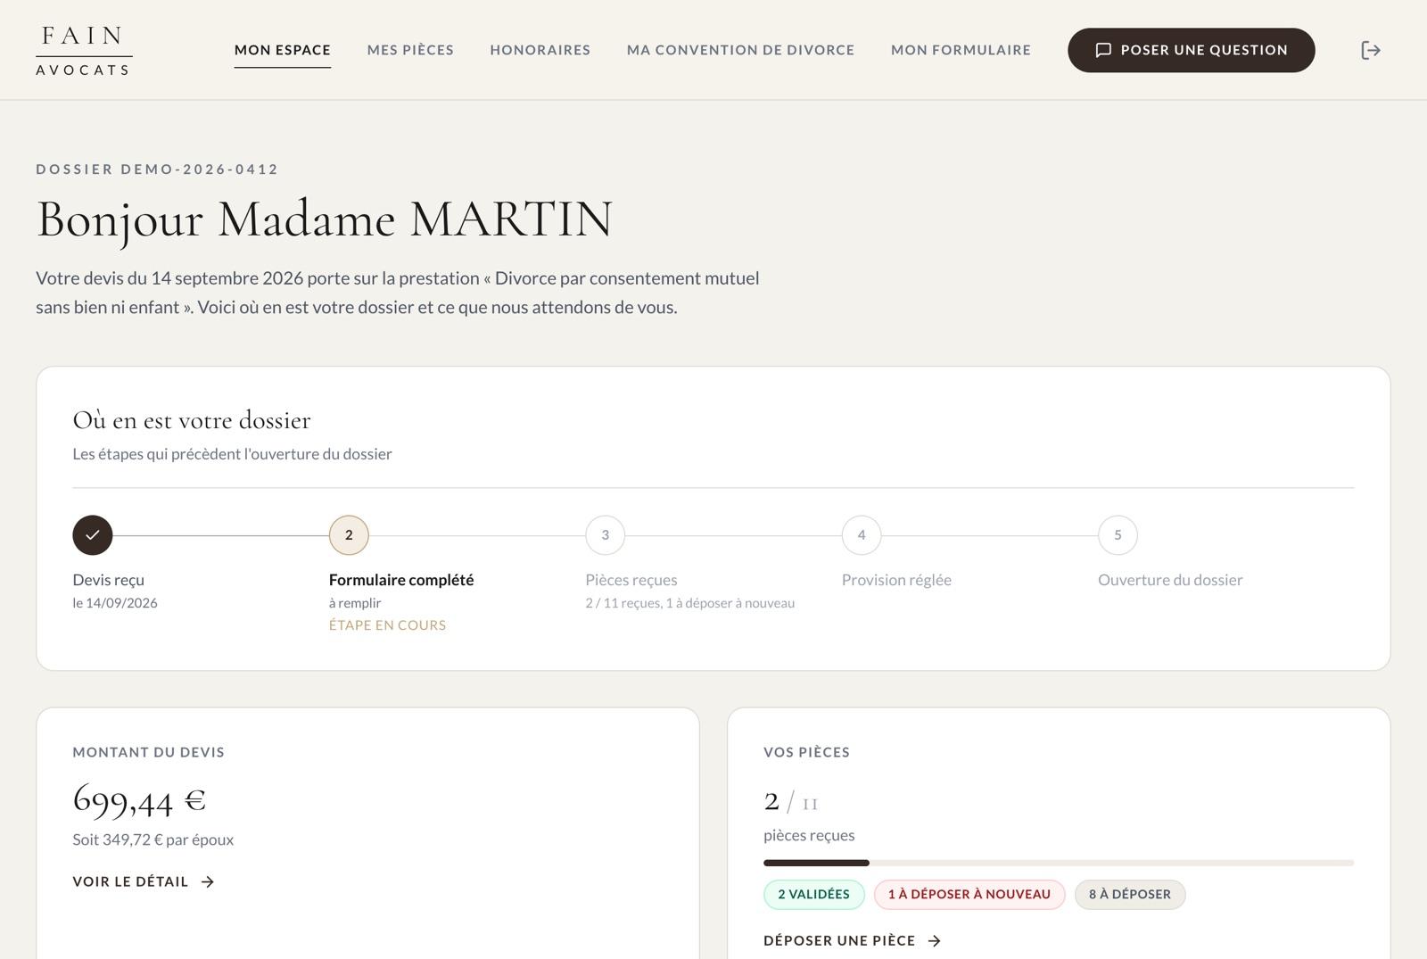Click the completed checkmark step circle

click(x=93, y=535)
